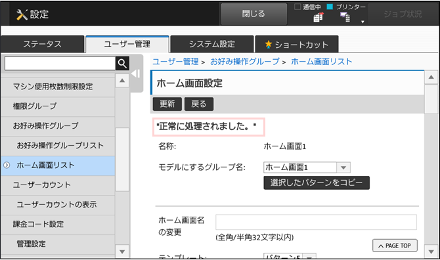Viewport: 440px width, 260px height.
Task: Select マシン使用枚数制限設定 in sidebar
Action: (x=58, y=87)
